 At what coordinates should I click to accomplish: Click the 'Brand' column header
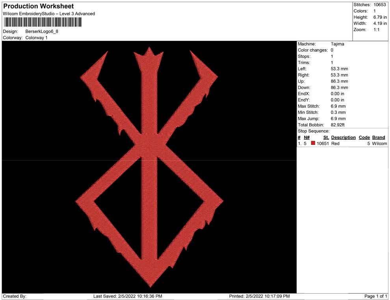pos(379,137)
